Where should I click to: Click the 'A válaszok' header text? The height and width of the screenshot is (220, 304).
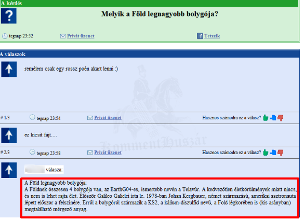[x=13, y=54]
